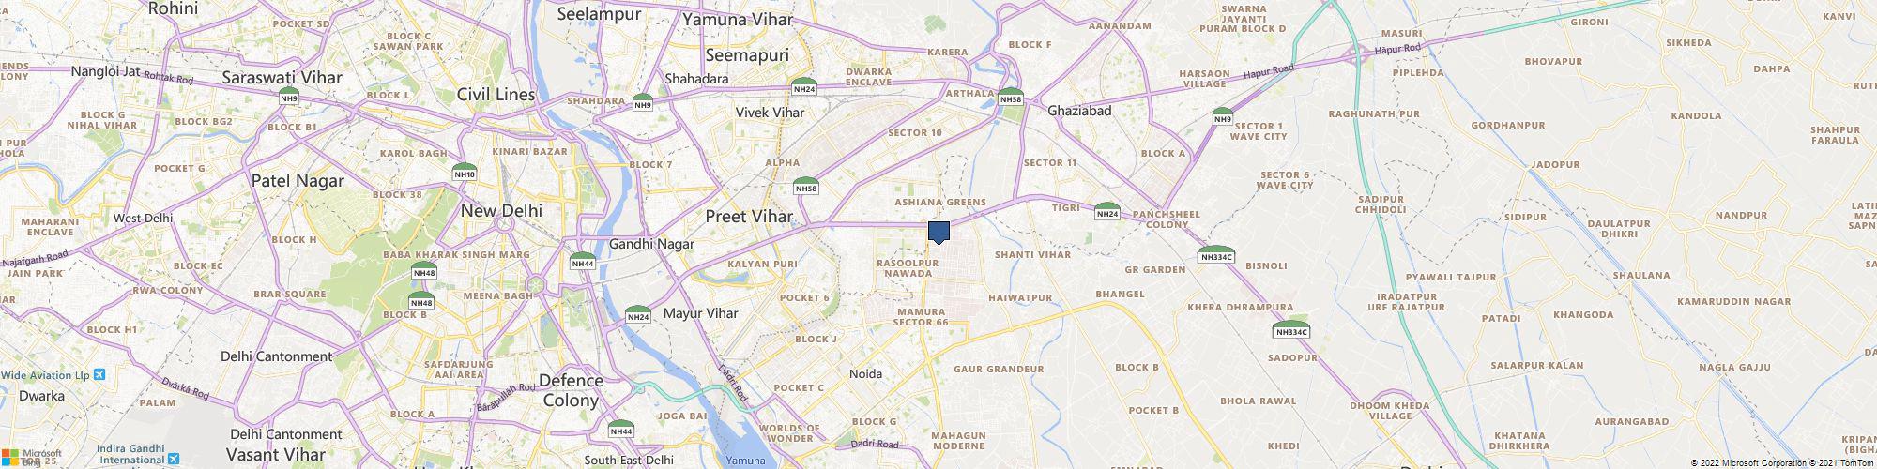Click the NH44 shield near Gandhi Nagar
The width and height of the screenshot is (1877, 469).
click(583, 262)
